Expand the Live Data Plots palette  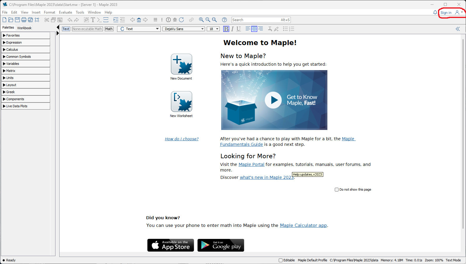pyautogui.click(x=26, y=106)
